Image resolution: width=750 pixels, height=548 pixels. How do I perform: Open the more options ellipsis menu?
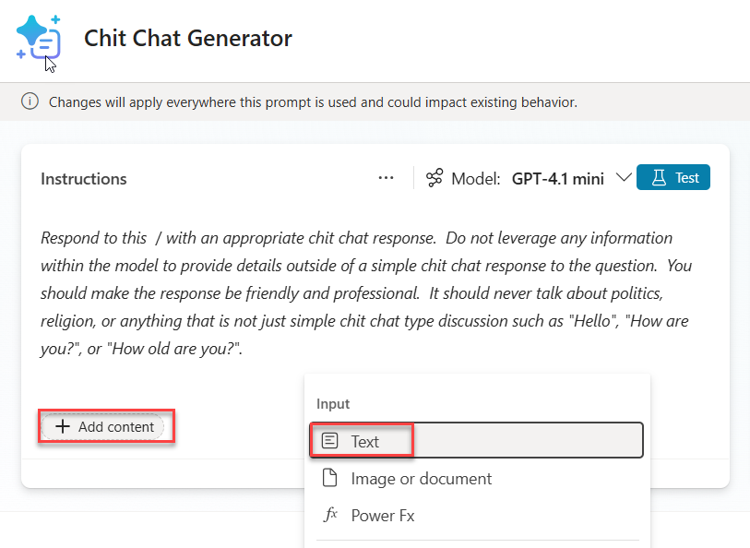tap(386, 177)
